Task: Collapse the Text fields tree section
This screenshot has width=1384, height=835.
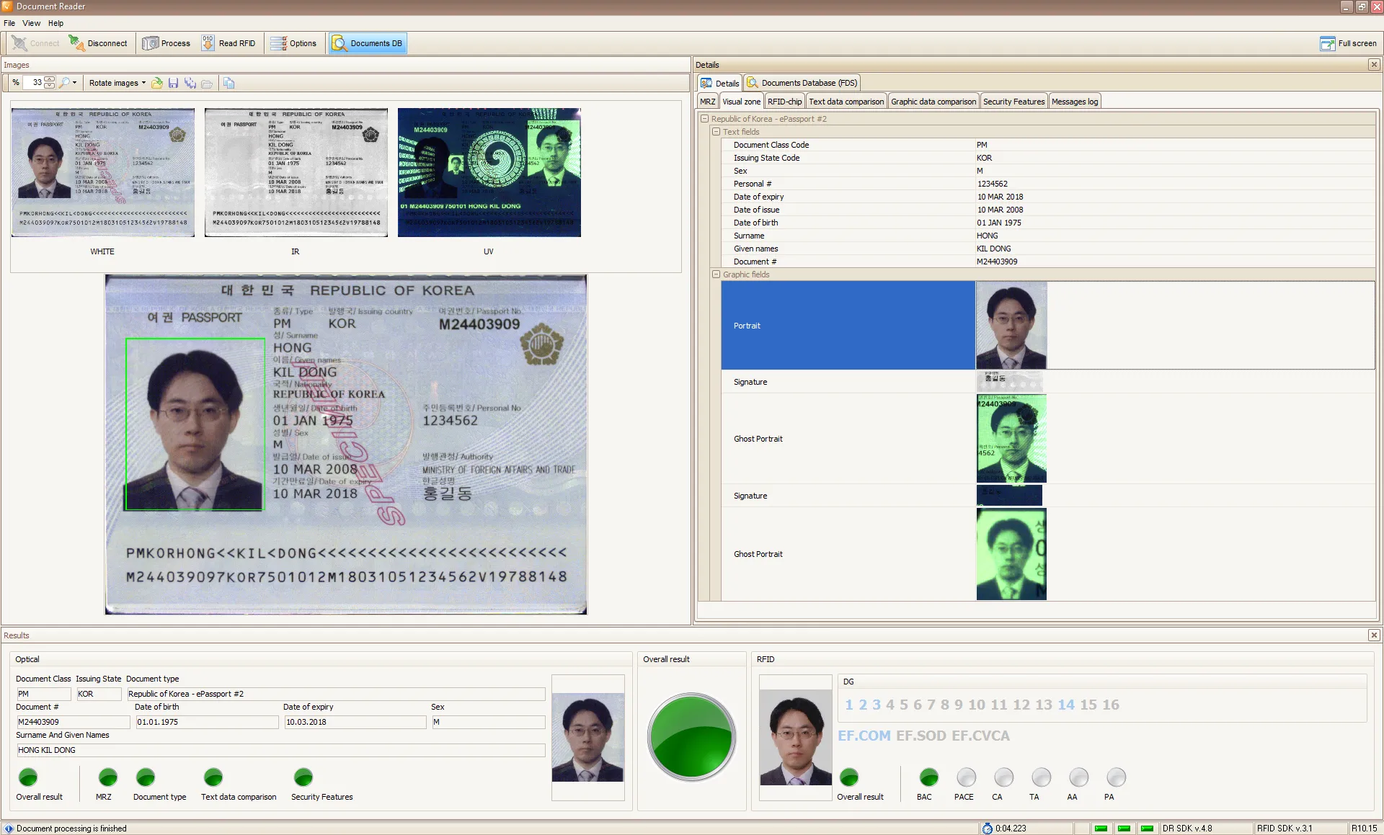Action: point(716,132)
